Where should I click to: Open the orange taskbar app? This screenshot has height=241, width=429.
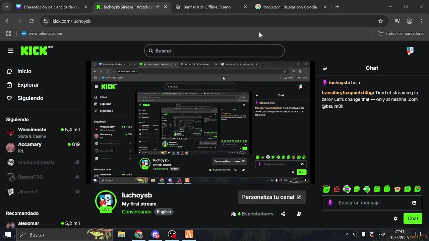pos(189,235)
